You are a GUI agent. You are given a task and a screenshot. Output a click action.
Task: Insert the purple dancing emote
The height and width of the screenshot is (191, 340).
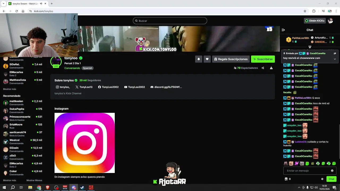point(296,163)
